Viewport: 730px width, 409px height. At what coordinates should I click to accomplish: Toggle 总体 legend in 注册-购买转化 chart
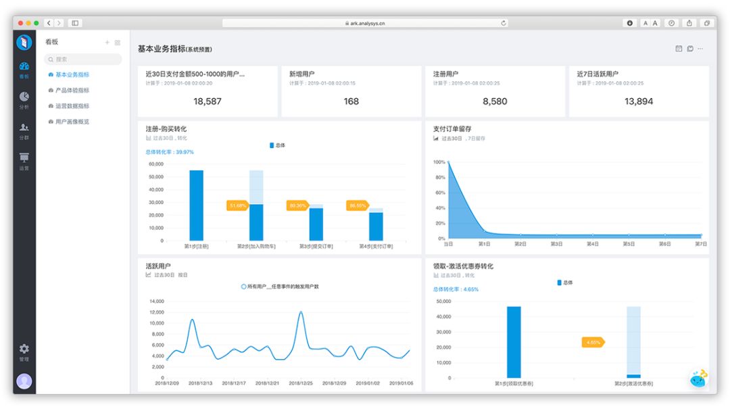coord(278,145)
